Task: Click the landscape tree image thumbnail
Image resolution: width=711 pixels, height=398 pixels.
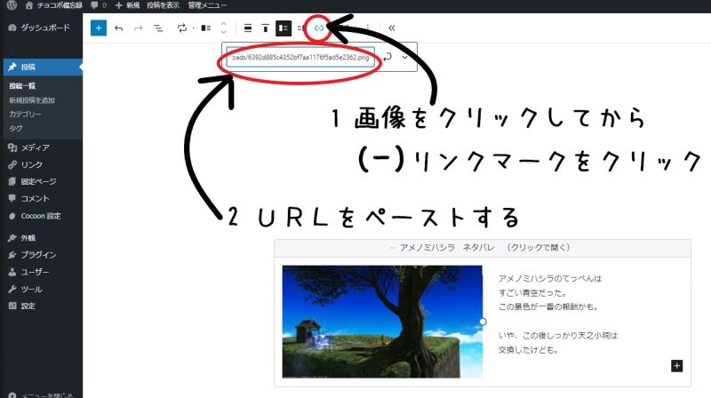Action: [x=382, y=321]
